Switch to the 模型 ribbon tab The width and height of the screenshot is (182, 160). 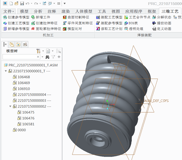pyautogui.click(x=24, y=12)
